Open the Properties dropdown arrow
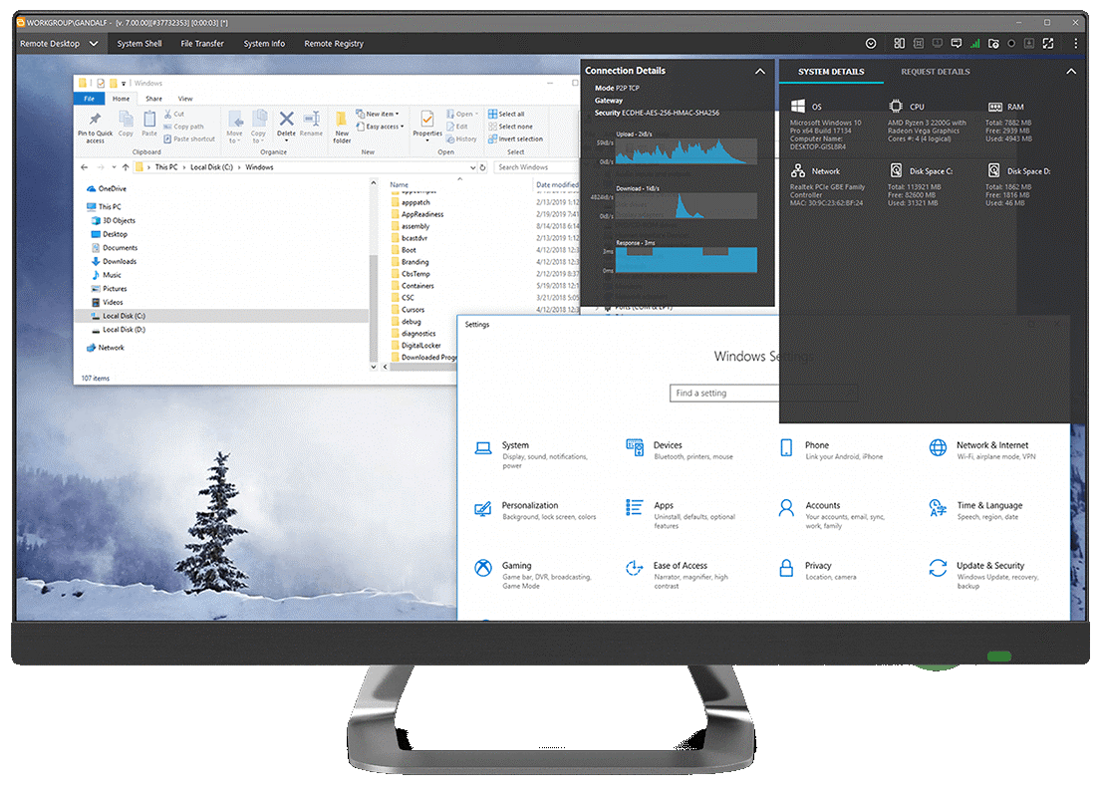Viewport: 1103px width, 800px height. pos(427,140)
